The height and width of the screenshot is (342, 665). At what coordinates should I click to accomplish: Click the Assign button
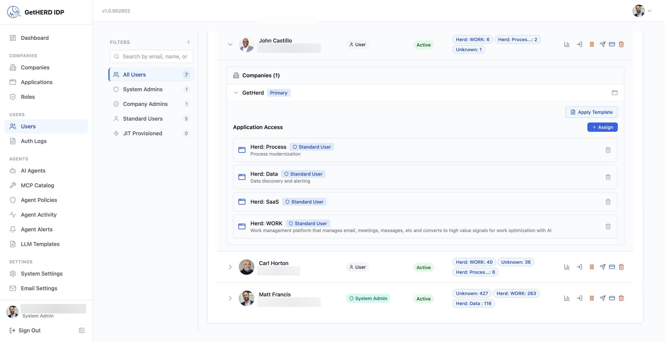point(602,127)
